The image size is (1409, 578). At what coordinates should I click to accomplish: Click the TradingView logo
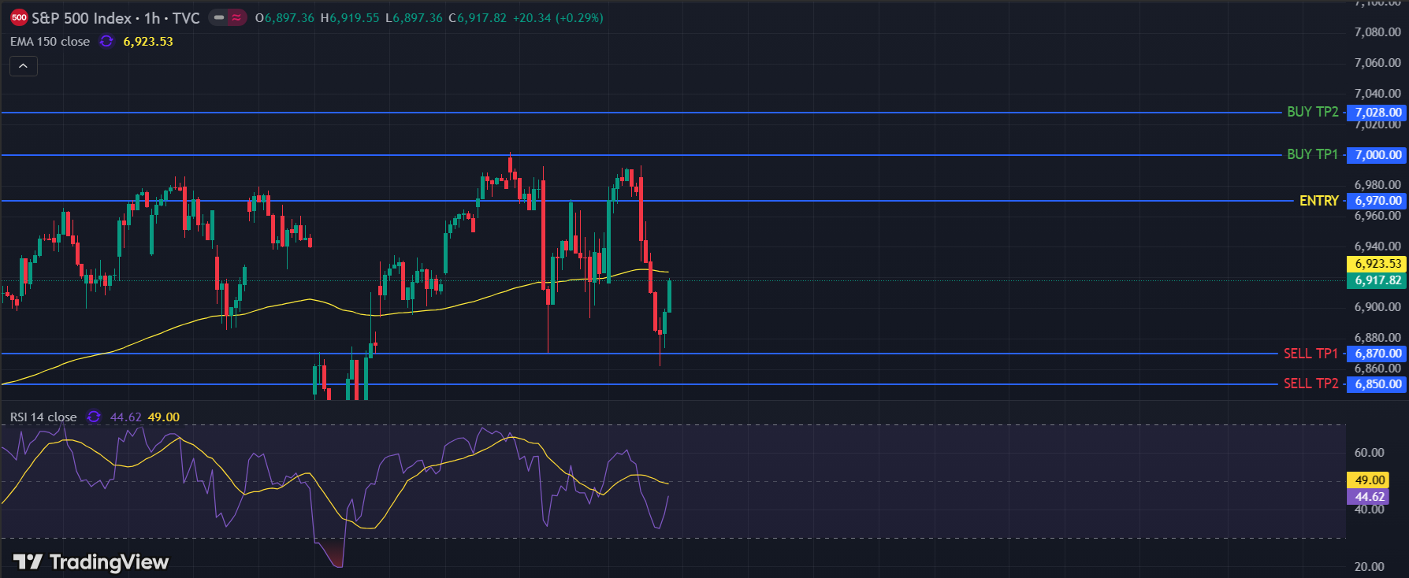pos(91,561)
